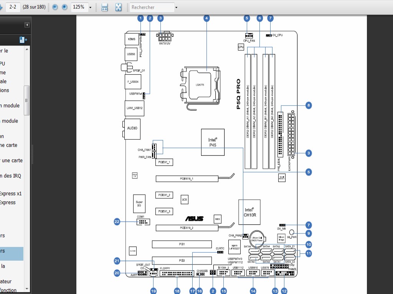Click the 125% zoom level field
This screenshot has height=294, width=393.
click(79, 7)
